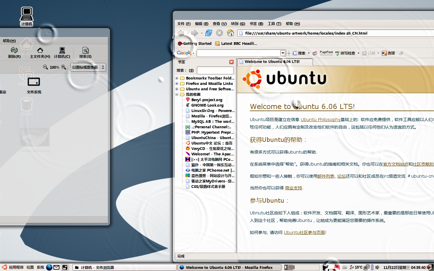
Task: Open Firefox 书签(B) menu
Action: tap(256, 24)
